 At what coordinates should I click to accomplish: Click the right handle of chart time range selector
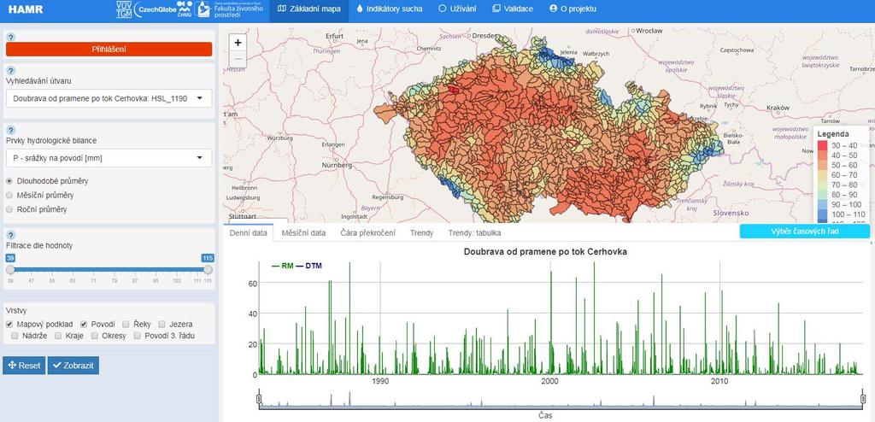(863, 399)
